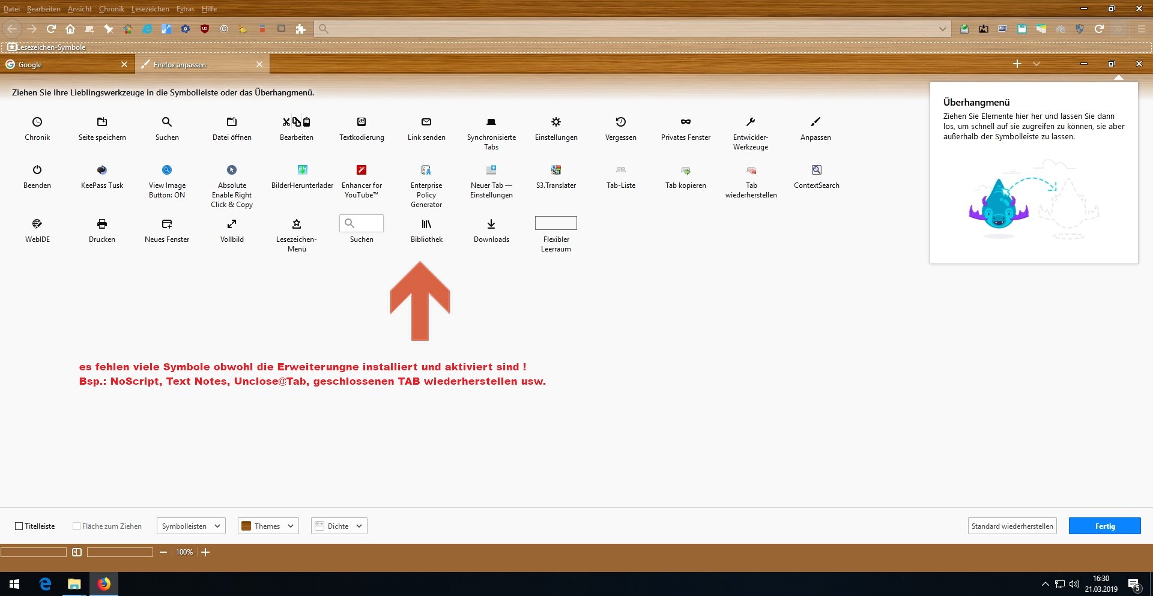Click the Chronik history icon
This screenshot has width=1153, height=596.
37,122
